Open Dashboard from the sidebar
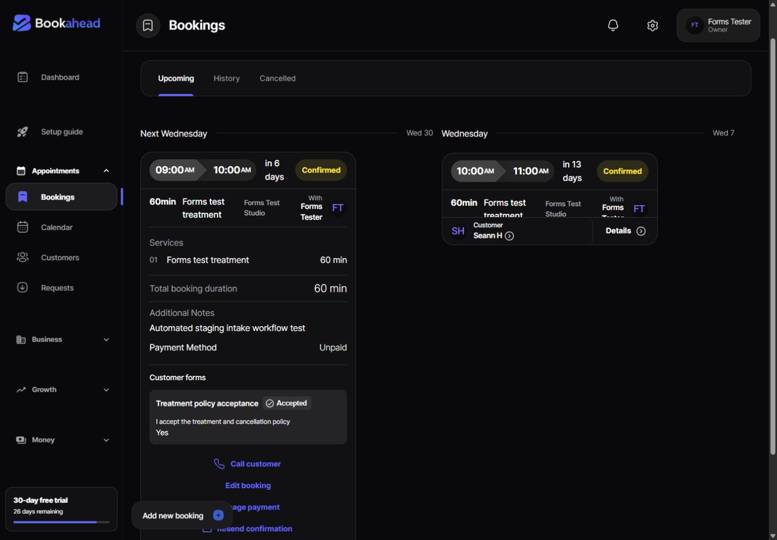This screenshot has height=540, width=777. pyautogui.click(x=61, y=77)
